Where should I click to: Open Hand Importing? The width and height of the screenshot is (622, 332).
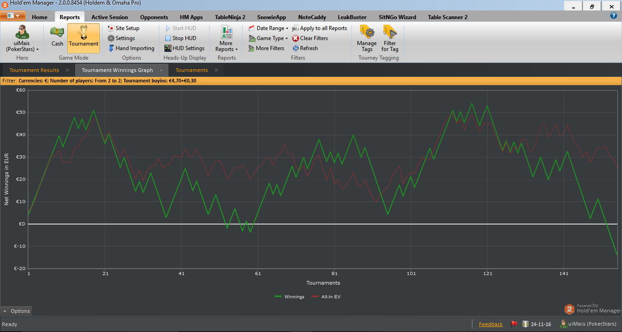131,48
